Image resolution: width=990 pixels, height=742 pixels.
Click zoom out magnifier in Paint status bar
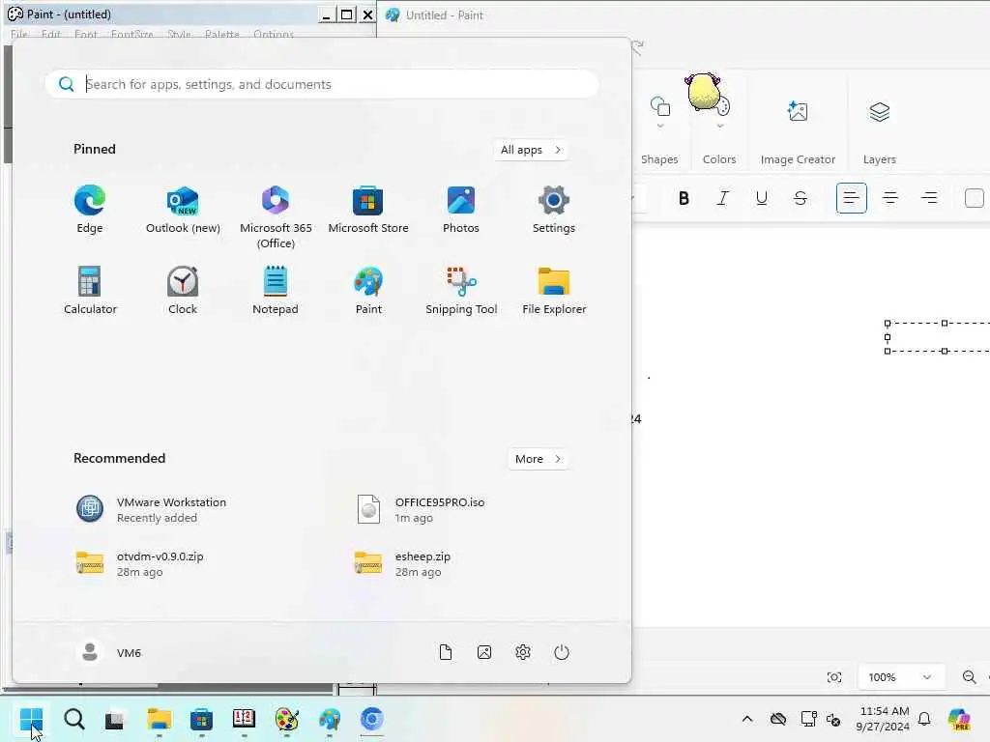[x=969, y=677]
